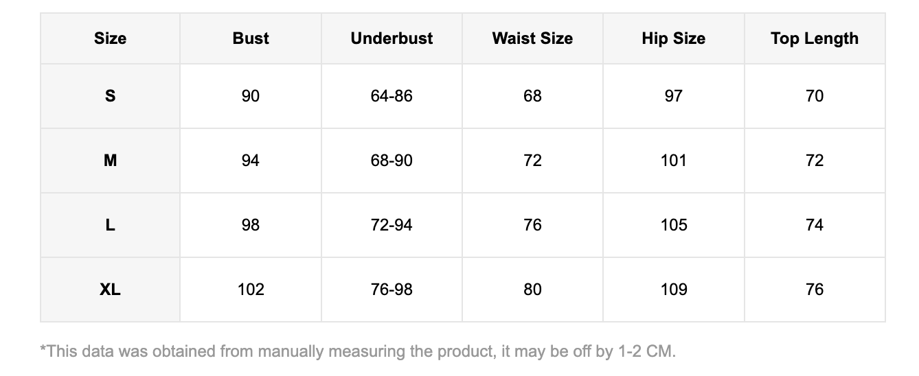Click the Top Length column header
The height and width of the screenshot is (376, 919).
point(814,38)
